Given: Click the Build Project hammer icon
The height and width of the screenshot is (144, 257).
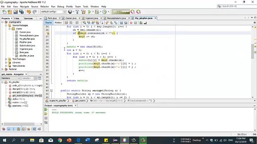Looking at the screenshot, I should click(x=78, y=12).
